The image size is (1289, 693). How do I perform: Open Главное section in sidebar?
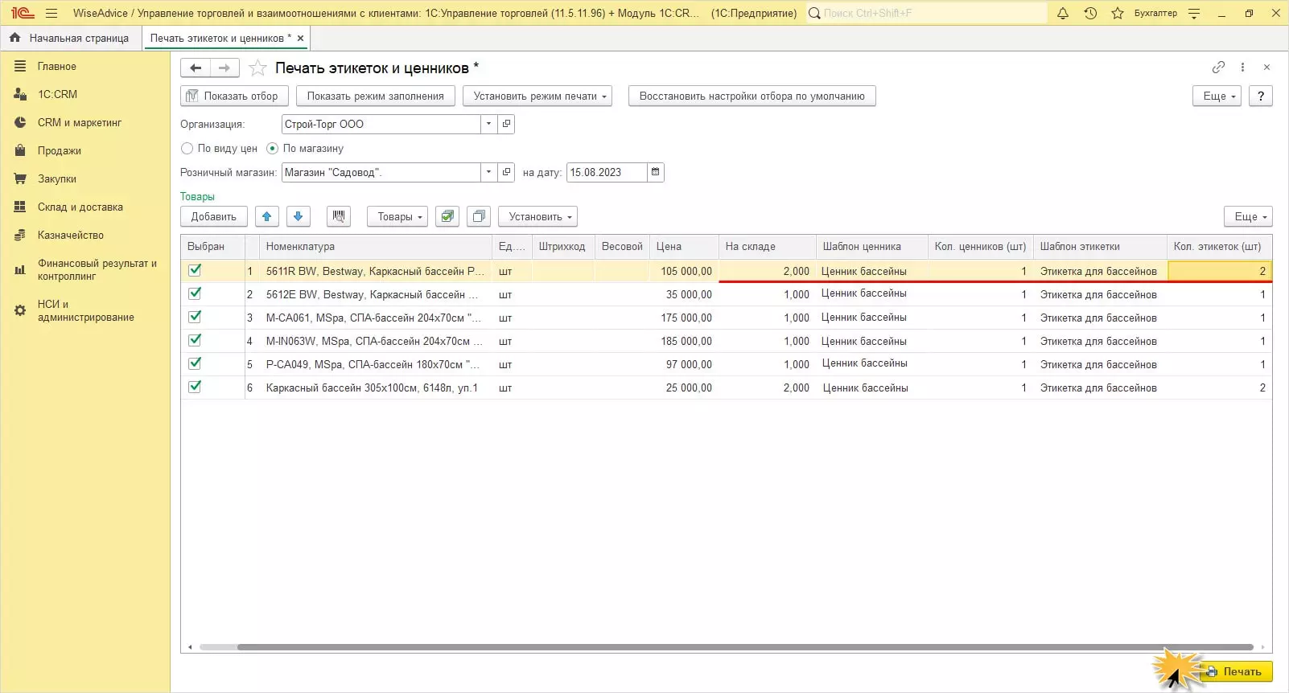click(56, 67)
